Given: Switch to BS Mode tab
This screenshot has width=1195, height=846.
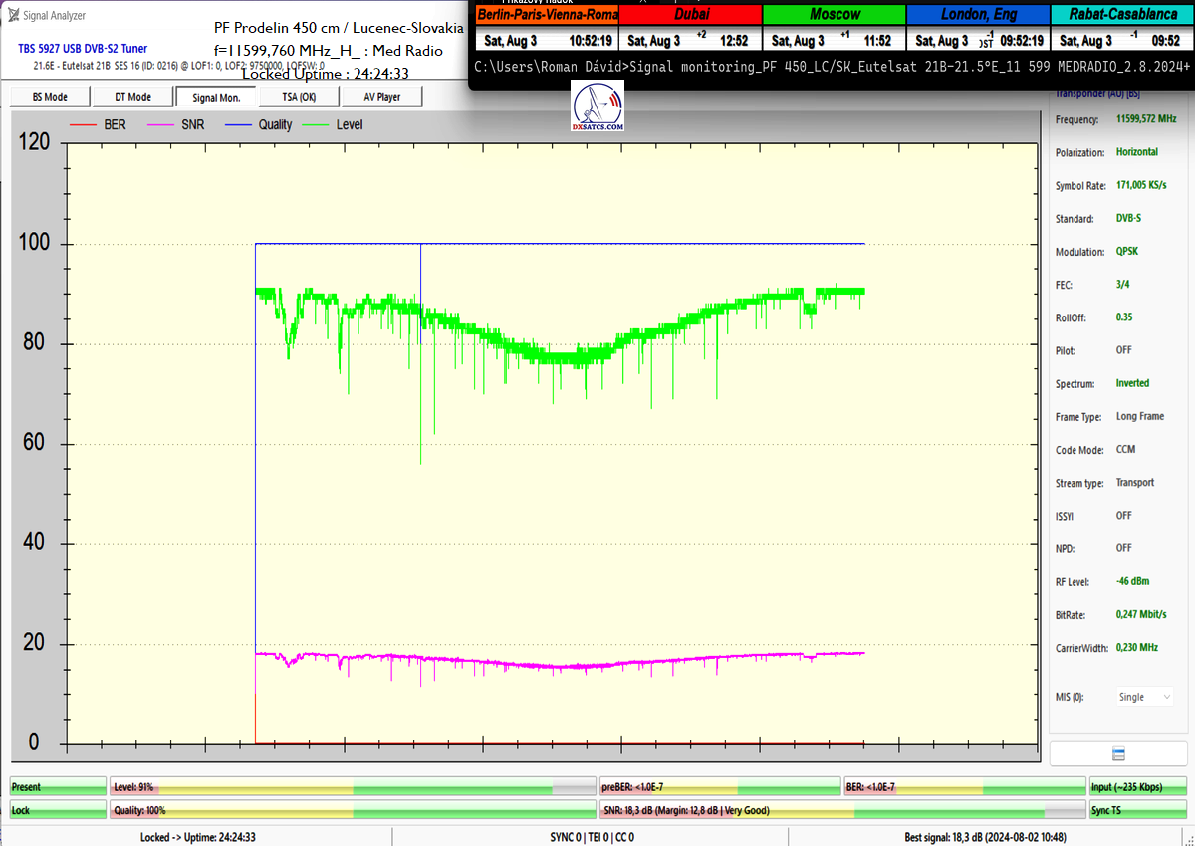Looking at the screenshot, I should [50, 97].
